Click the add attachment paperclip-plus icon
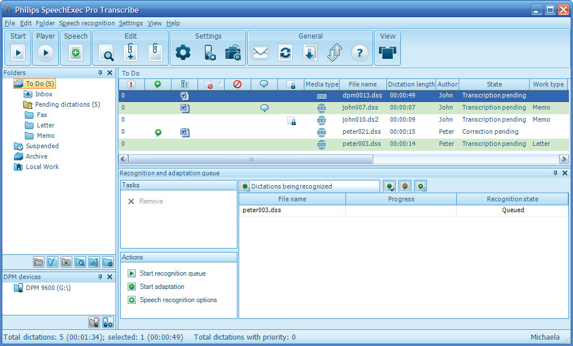This screenshot has width=573, height=346. click(x=131, y=52)
